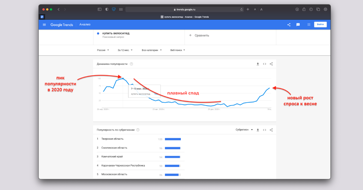Open the Все категории dropdown
The image size is (363, 190).
click(x=152, y=50)
